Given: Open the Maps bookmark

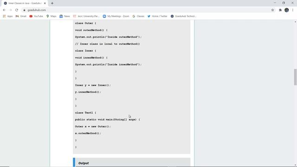Looking at the screenshot, I should [x=52, y=16].
